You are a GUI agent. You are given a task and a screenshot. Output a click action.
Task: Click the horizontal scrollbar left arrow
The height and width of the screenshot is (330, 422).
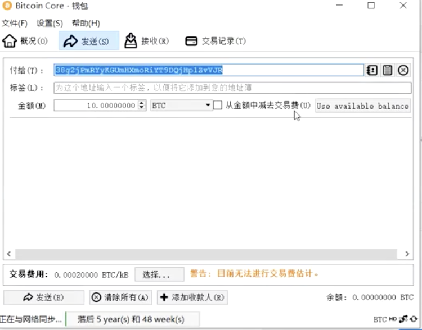click(x=9, y=254)
